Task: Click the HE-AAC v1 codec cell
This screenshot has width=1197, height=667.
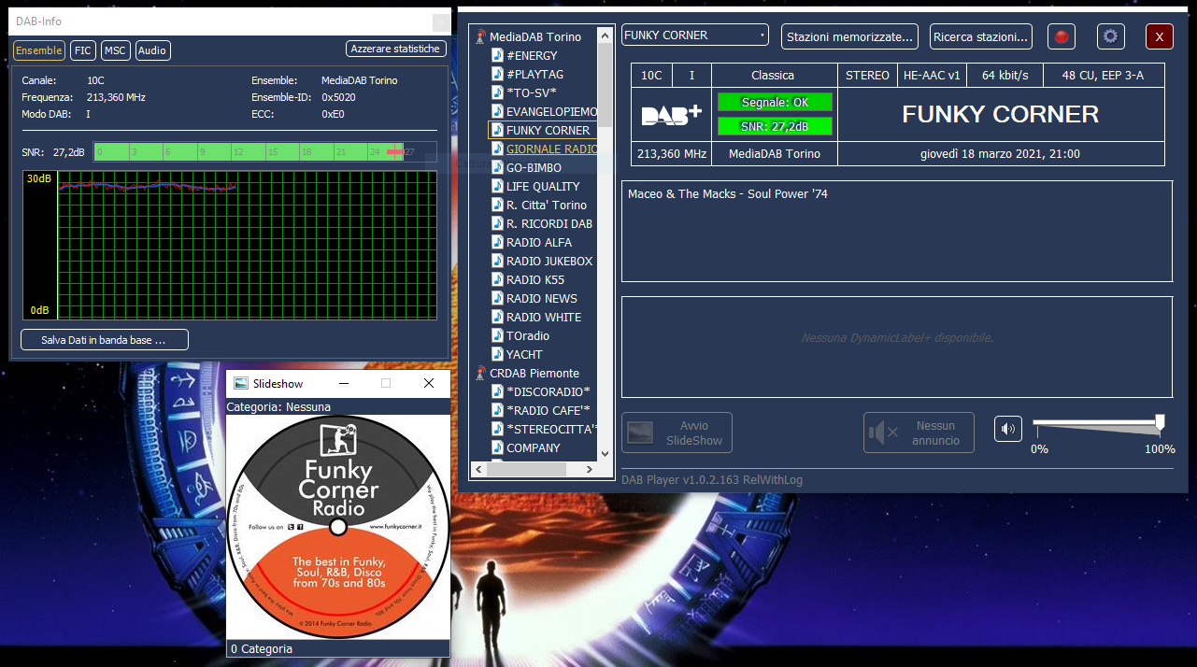Action: [932, 75]
